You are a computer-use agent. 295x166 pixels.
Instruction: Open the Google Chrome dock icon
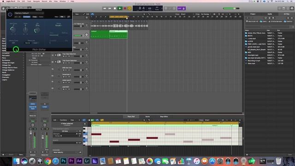point(47,161)
